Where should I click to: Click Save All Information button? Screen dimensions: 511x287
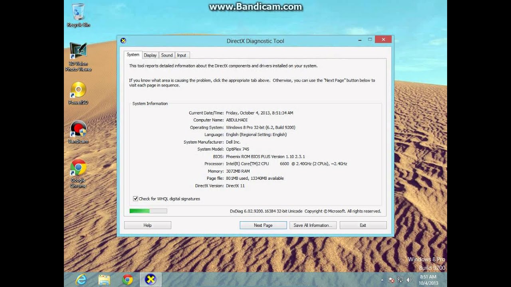tap(313, 225)
